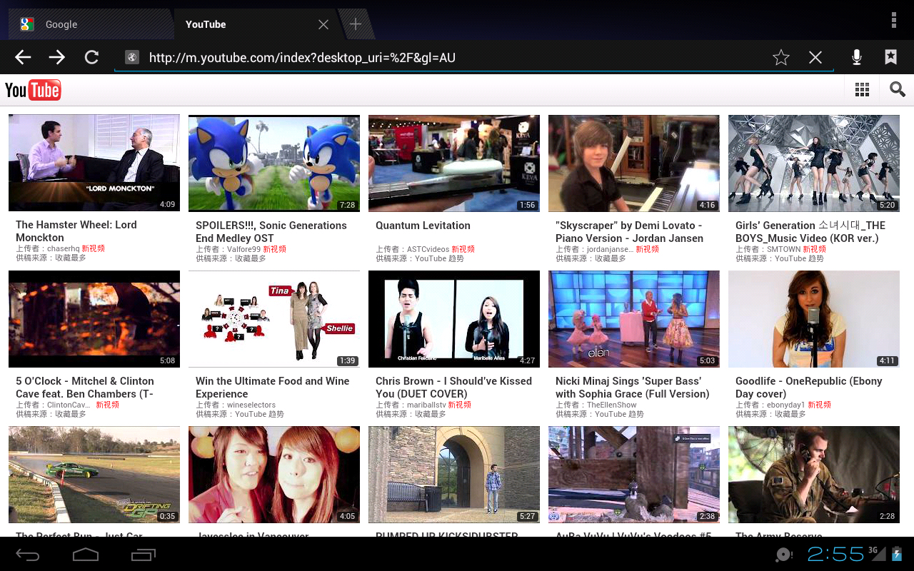Open the game footage thumbnail, 2:38
This screenshot has height=571, width=914.
tap(634, 475)
